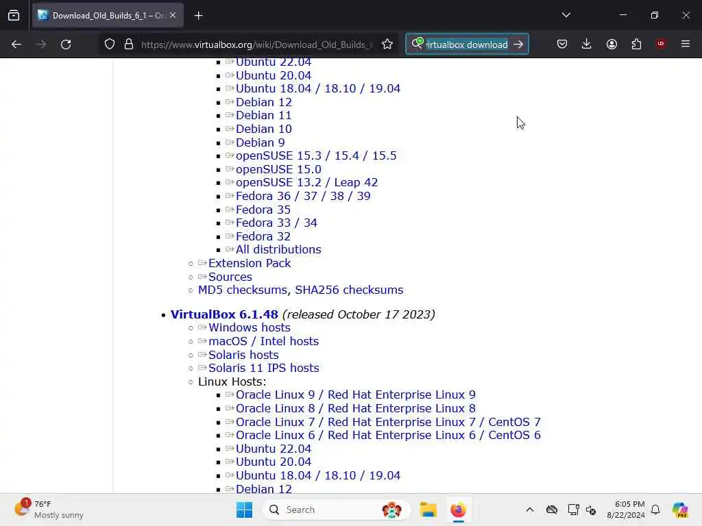Open the All distributions link
The height and width of the screenshot is (526, 702).
pos(278,249)
